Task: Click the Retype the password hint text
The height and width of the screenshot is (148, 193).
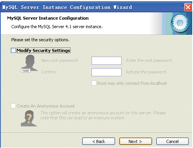Action: pos(147,72)
